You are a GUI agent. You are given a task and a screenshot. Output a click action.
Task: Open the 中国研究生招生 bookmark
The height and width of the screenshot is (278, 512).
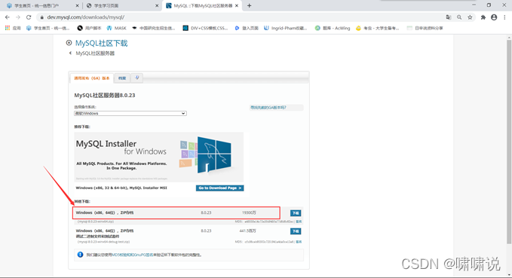[154, 28]
